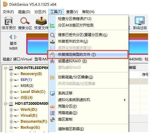151x134 pixels.
Task: Expand the ESP(1) partition node
Action: click(11, 80)
